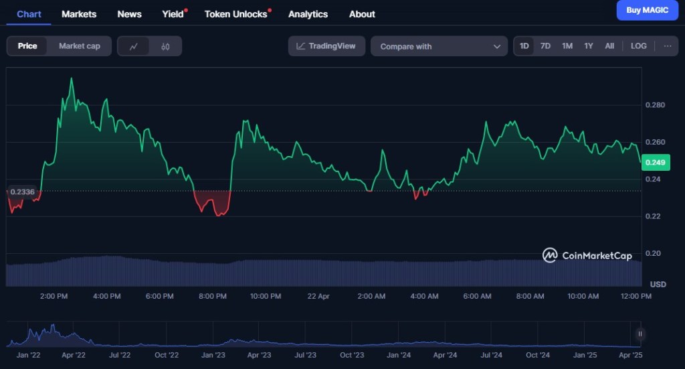Image resolution: width=685 pixels, height=369 pixels.
Task: Click Jan '22 on range navigator
Action: (x=28, y=355)
